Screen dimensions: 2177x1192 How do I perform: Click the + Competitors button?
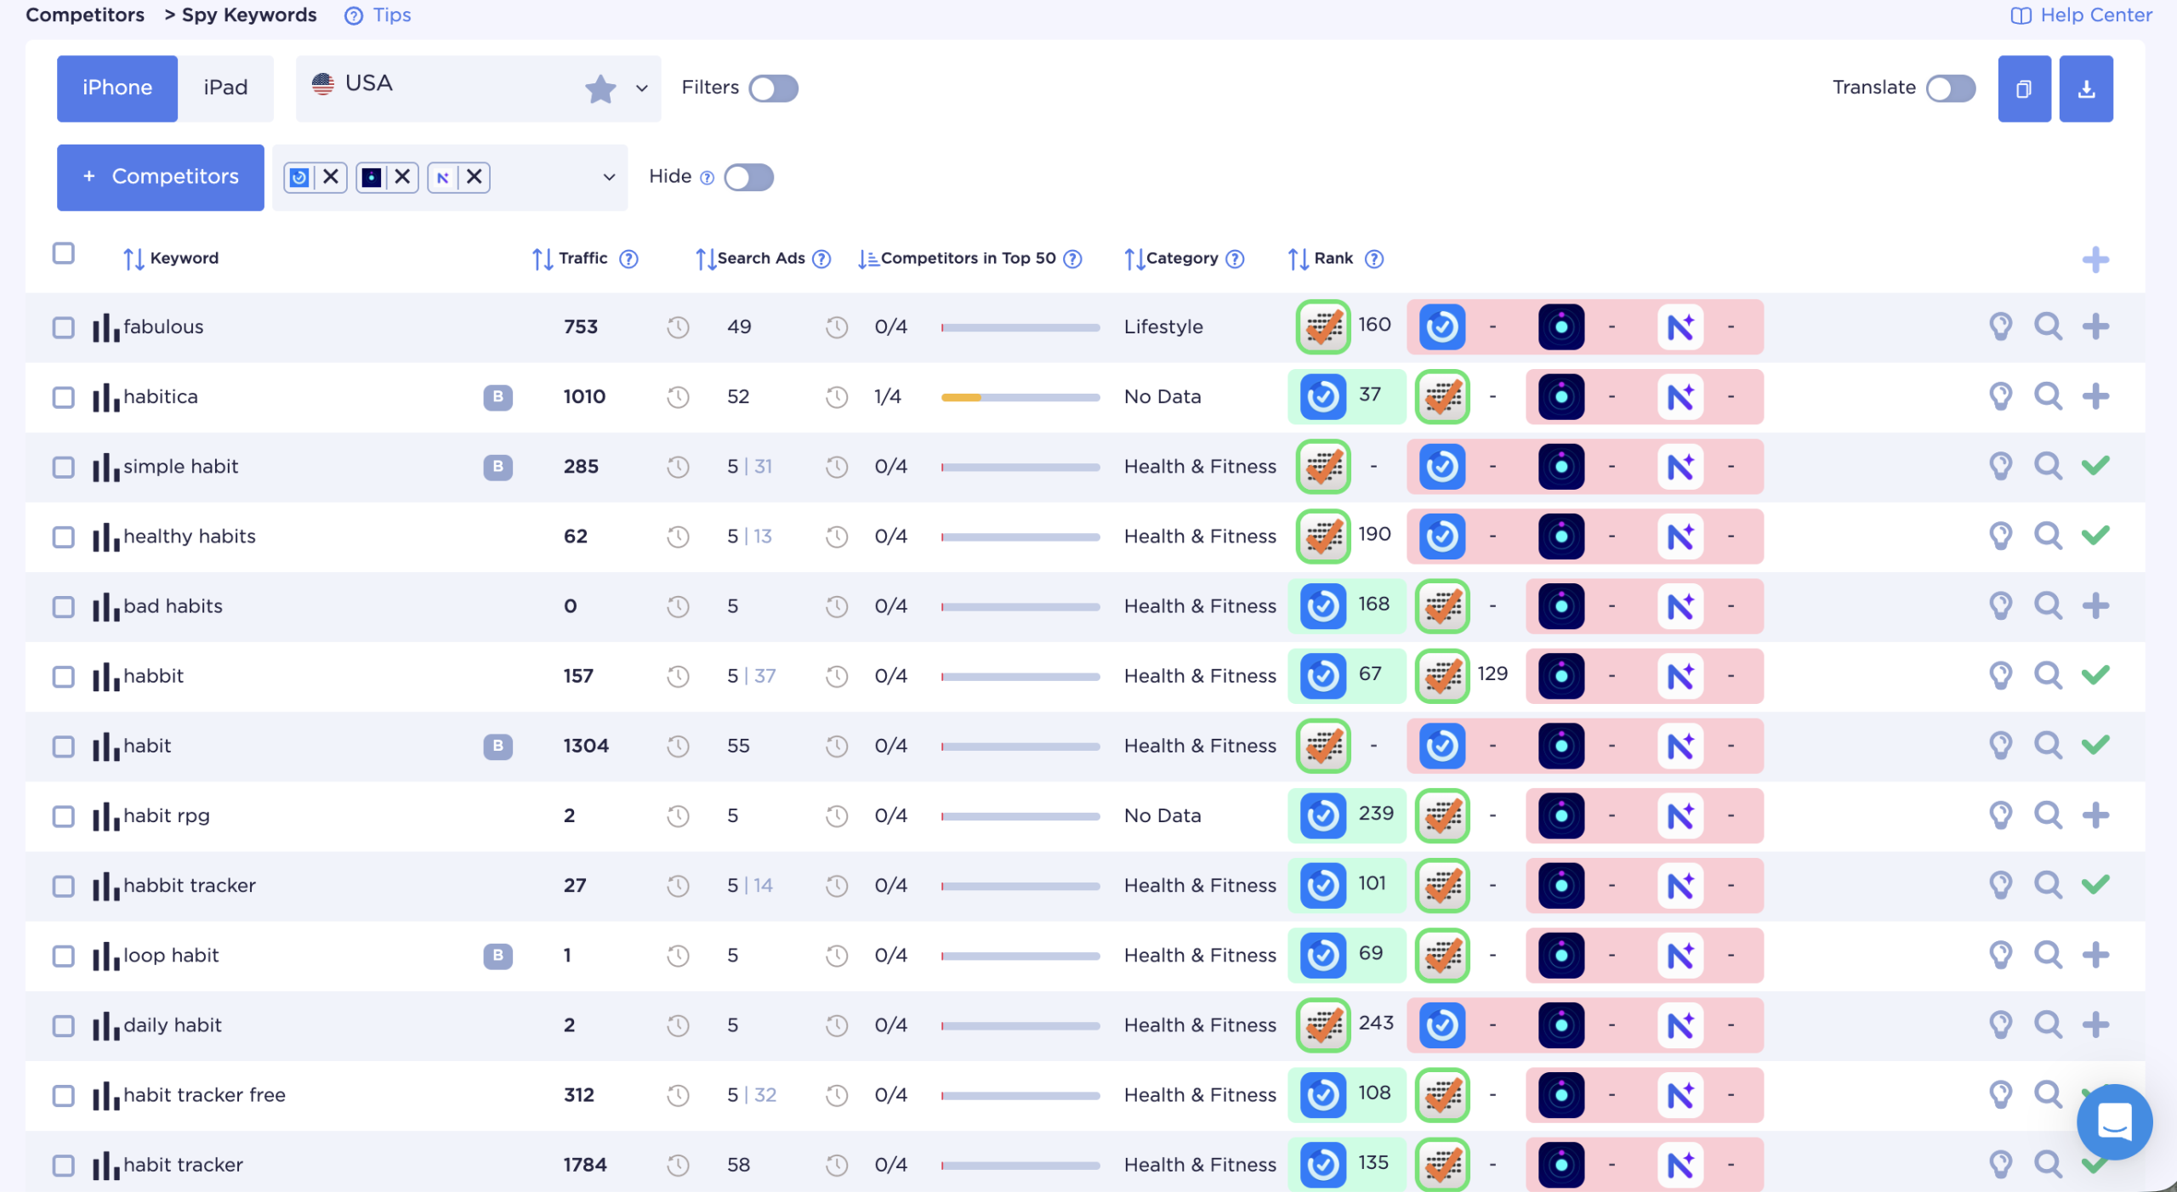tap(160, 177)
